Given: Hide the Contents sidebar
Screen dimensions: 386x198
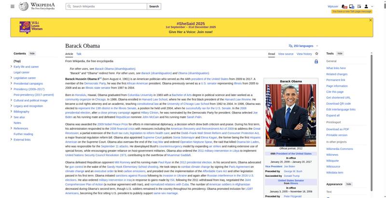Looking at the screenshot, I should 32,53.
